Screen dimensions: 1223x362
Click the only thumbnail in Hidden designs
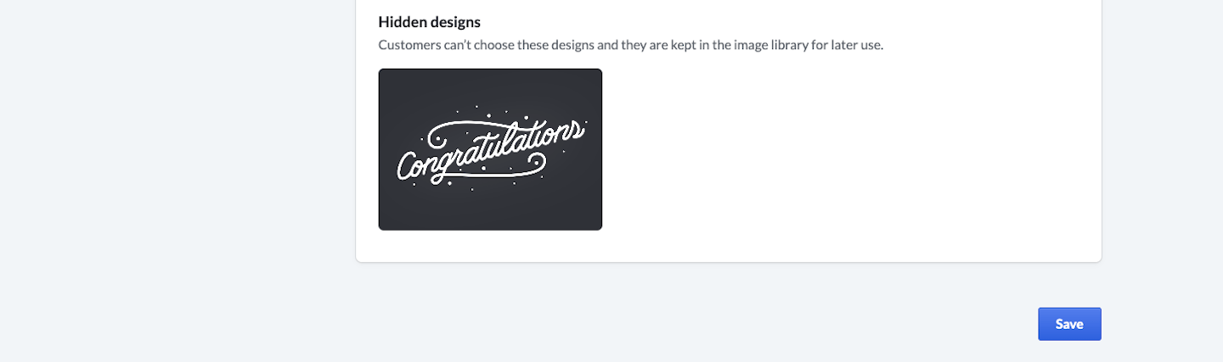click(x=490, y=149)
